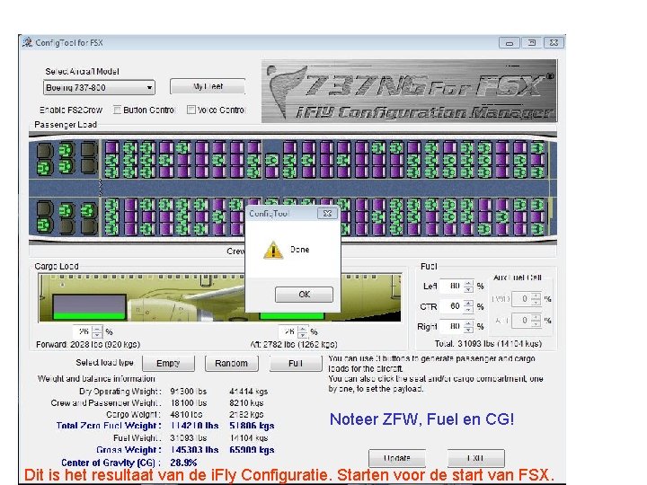
Task: Click the forward cargo percent input field
Action: coord(83,331)
